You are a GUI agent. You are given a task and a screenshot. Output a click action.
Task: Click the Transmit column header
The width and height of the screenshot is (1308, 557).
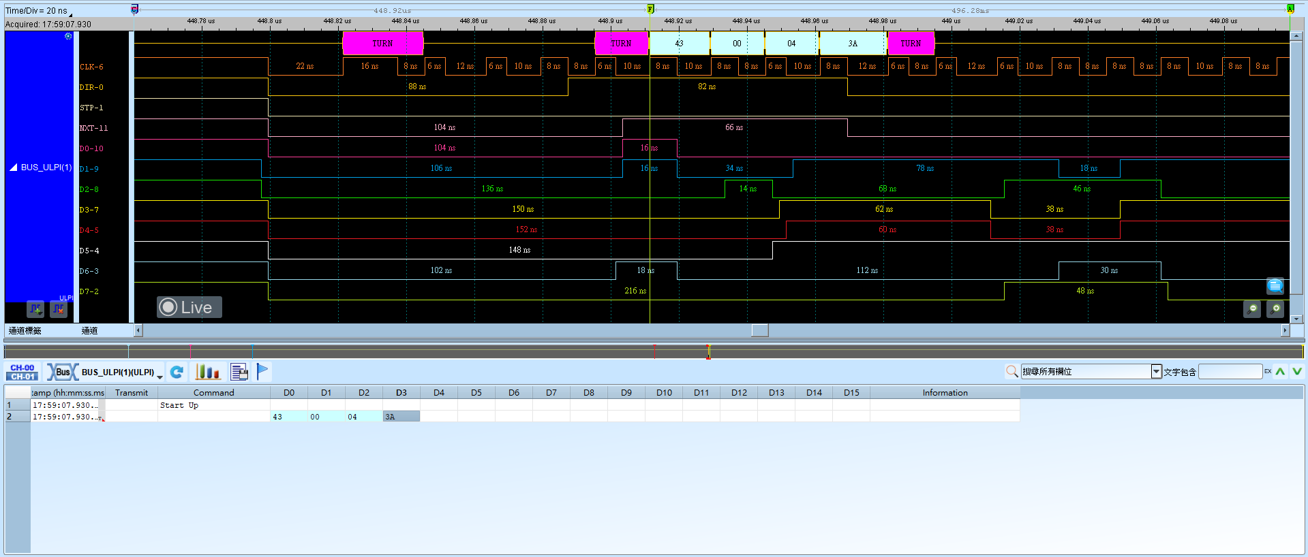tap(132, 393)
